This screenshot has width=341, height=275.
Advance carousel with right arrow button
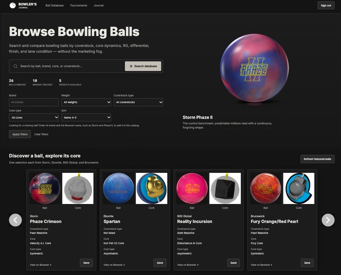click(328, 220)
